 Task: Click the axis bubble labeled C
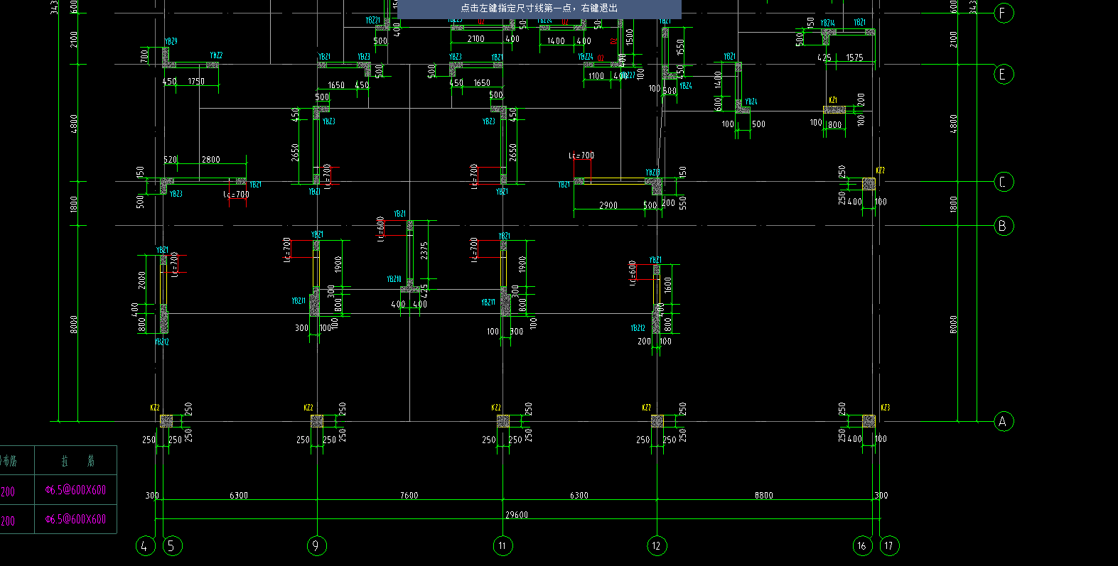coord(1003,182)
